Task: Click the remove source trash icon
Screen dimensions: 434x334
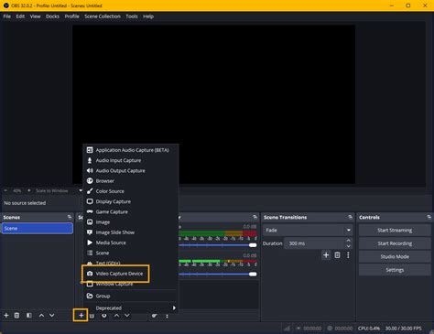Action: pos(92,316)
